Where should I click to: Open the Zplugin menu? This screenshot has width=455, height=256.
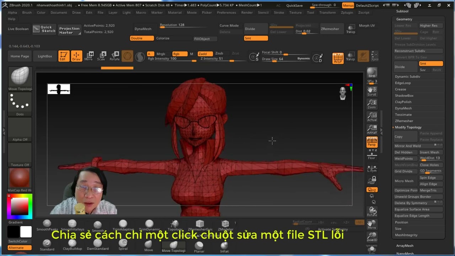click(x=347, y=12)
